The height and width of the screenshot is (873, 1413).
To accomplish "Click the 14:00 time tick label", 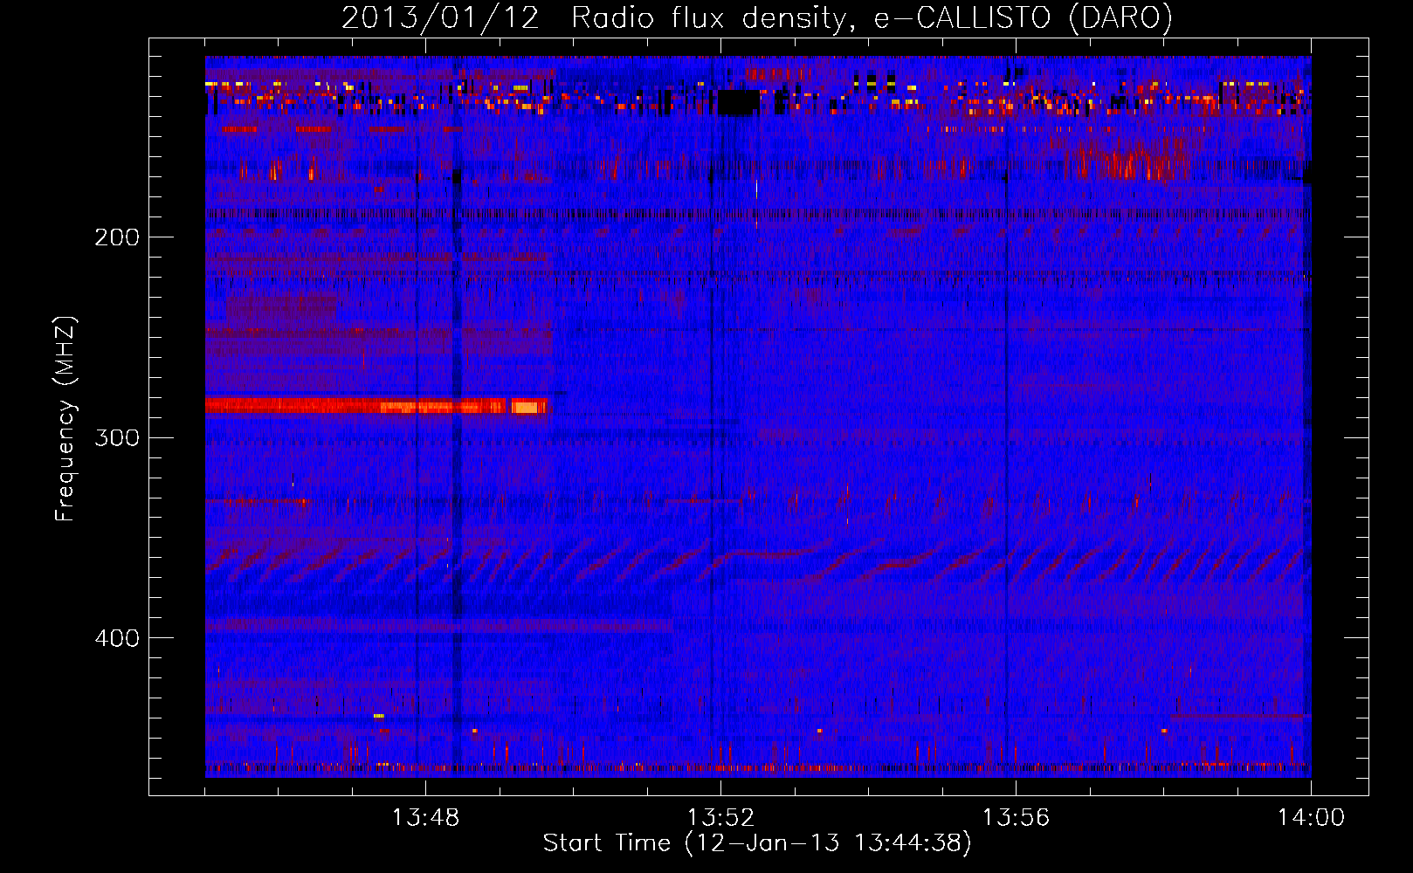I will [1311, 818].
